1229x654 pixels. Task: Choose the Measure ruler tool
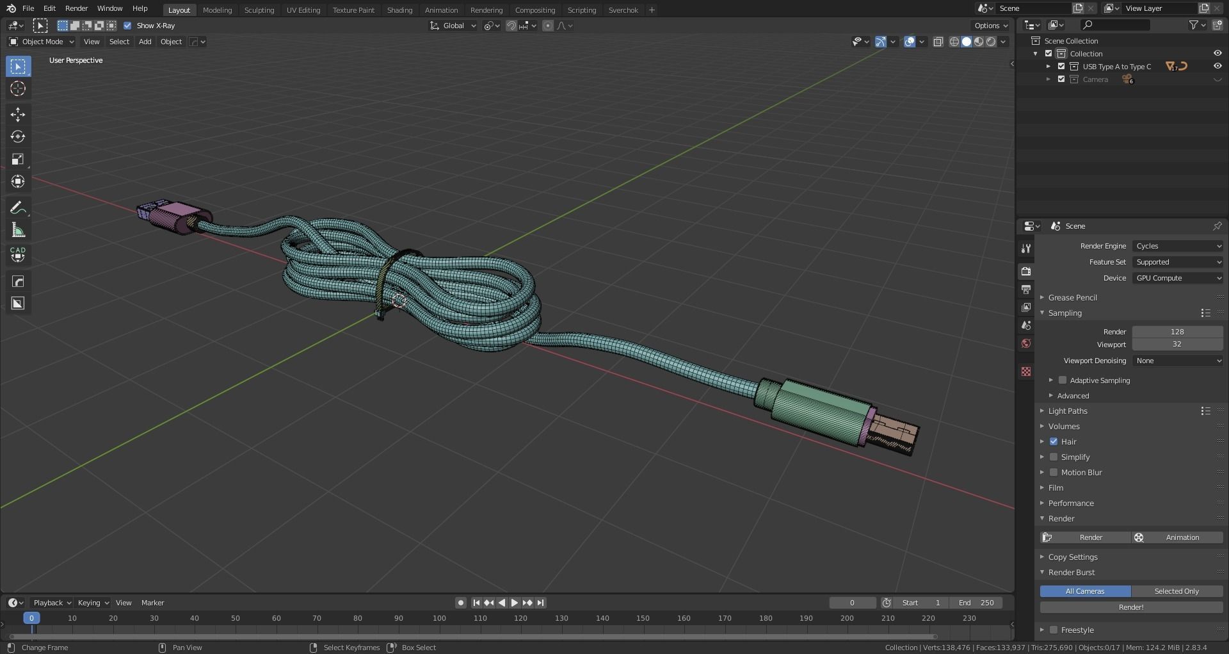pos(18,230)
